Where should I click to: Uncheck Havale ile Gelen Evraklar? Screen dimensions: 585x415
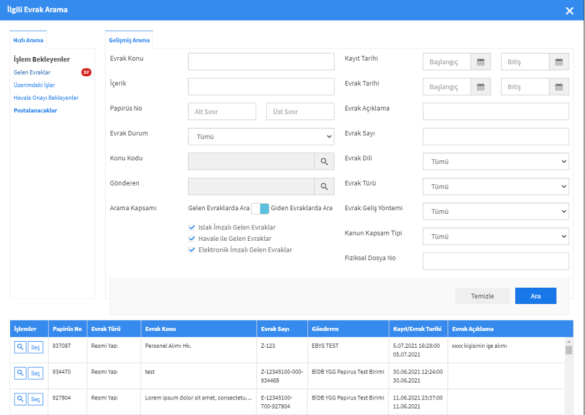[x=192, y=238]
